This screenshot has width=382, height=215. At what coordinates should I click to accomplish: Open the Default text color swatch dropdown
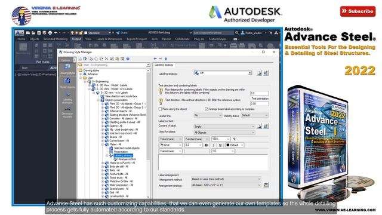pos(235,145)
